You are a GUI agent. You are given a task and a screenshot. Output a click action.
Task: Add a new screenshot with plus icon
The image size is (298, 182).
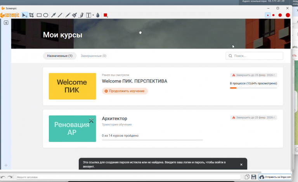pyautogui.click(x=6, y=165)
